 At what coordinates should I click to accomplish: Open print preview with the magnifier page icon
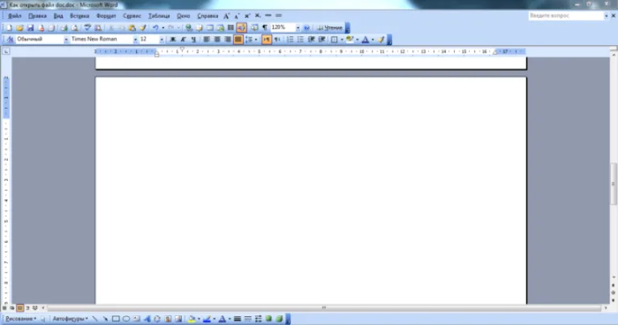click(x=75, y=27)
